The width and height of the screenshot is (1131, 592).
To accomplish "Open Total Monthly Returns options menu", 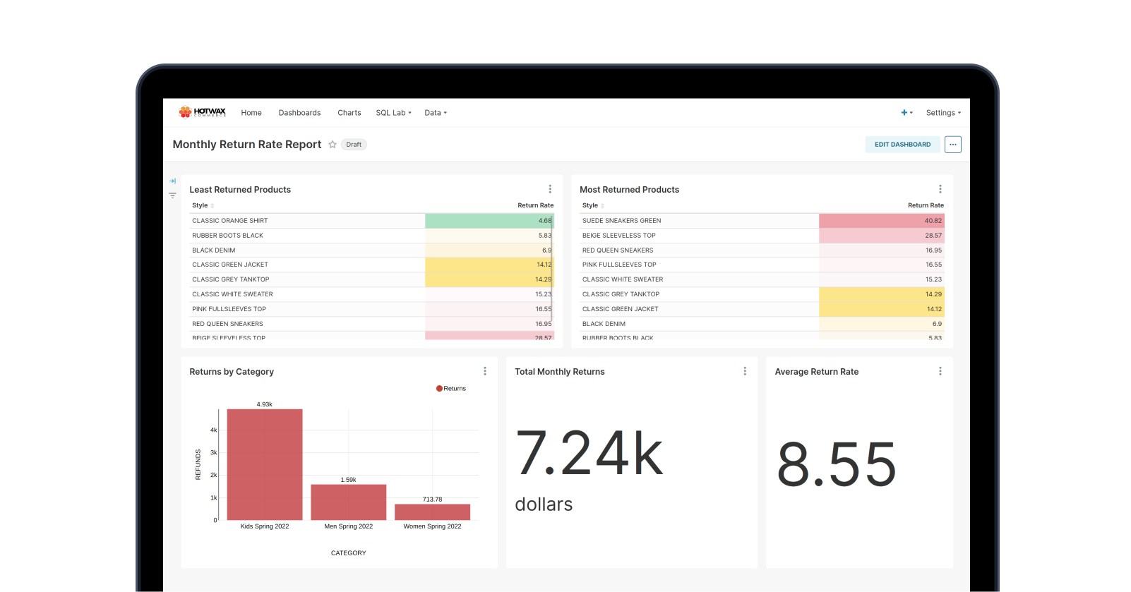I will pos(745,371).
